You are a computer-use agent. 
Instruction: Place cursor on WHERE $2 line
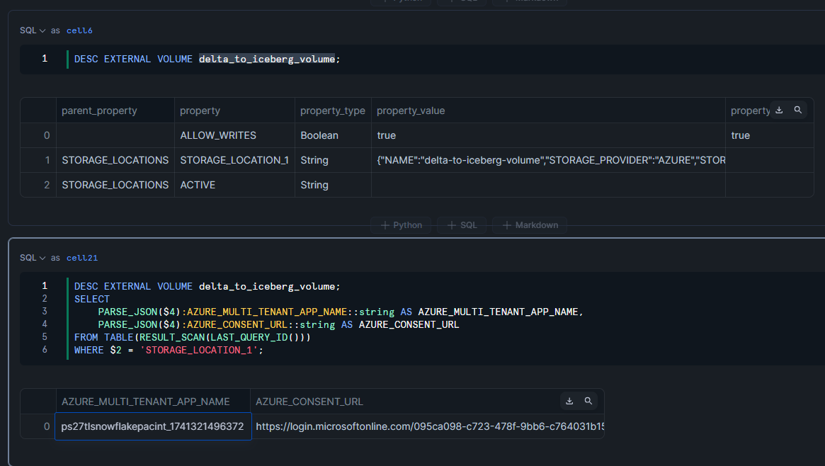click(169, 350)
